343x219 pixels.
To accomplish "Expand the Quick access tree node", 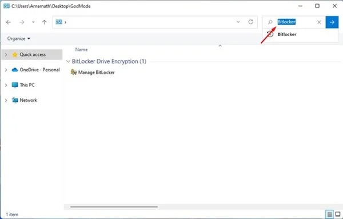I will pyautogui.click(x=6, y=55).
